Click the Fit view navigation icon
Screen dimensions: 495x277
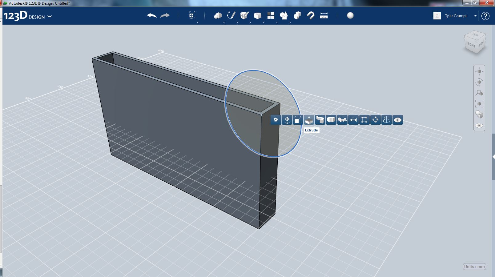click(479, 104)
